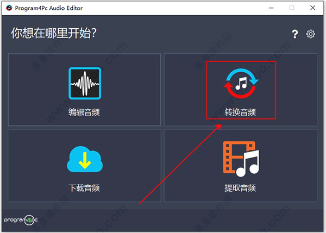The height and width of the screenshot is (233, 326).
Task: Click the Program4Pc app icon in title bar
Action: [x=9, y=8]
